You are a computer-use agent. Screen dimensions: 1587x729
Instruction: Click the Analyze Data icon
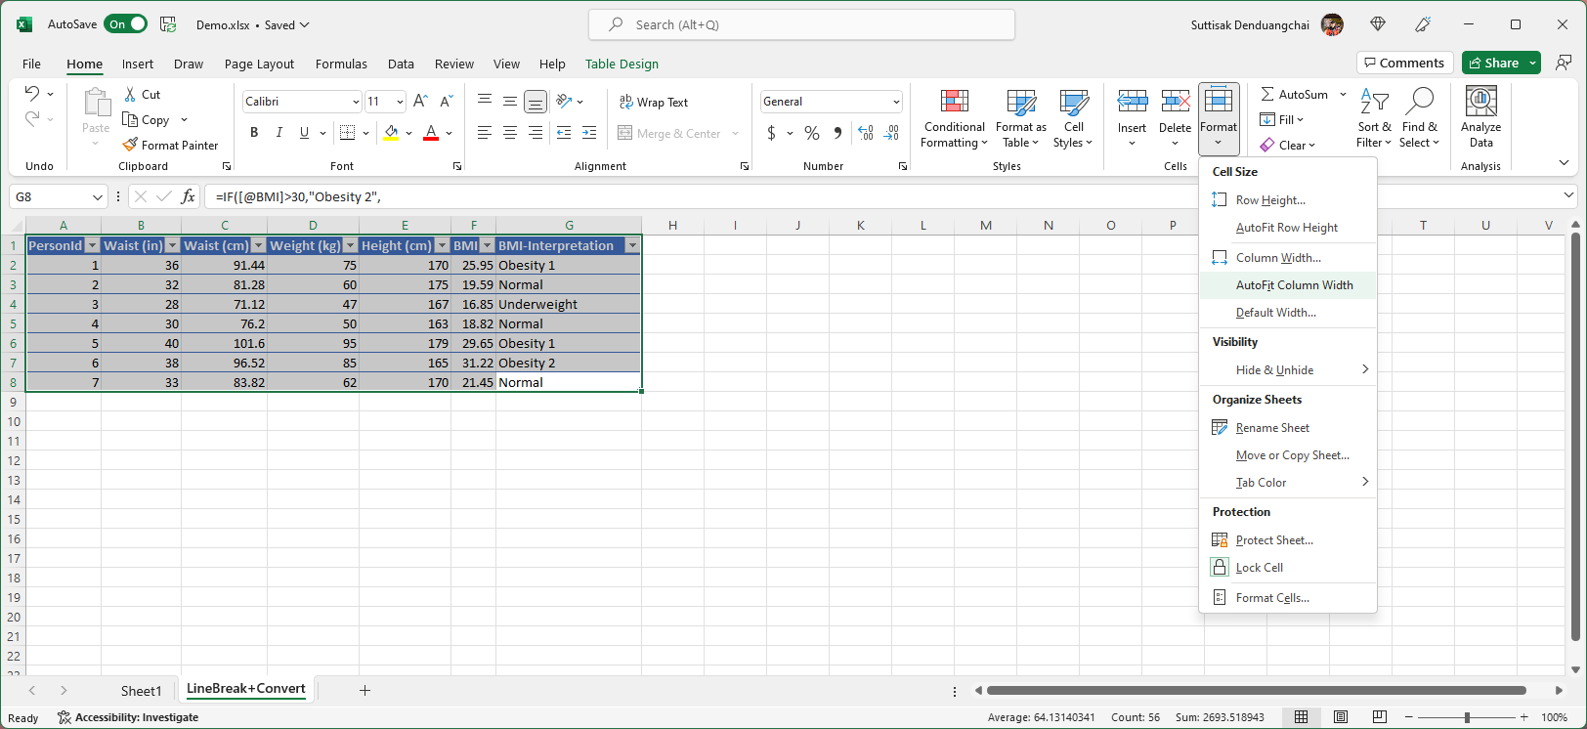tap(1481, 101)
